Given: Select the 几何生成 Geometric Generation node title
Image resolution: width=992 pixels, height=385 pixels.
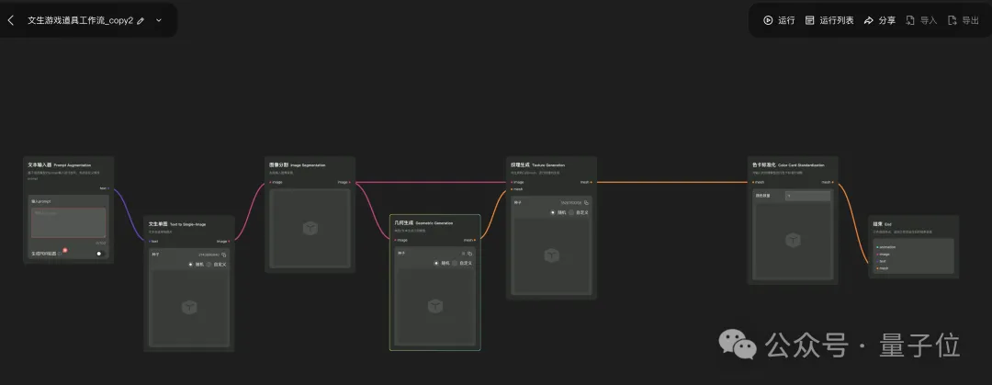Looking at the screenshot, I should pos(423,223).
